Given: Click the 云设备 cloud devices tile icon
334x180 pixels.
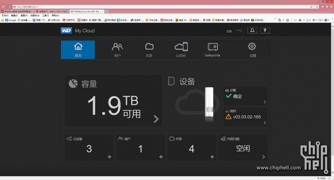Looking at the screenshot, I should pyautogui.click(x=69, y=139).
